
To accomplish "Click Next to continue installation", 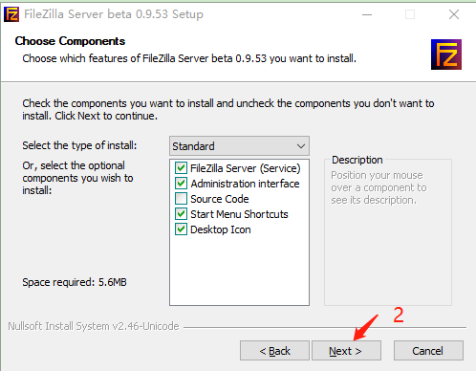I will click(x=346, y=351).
